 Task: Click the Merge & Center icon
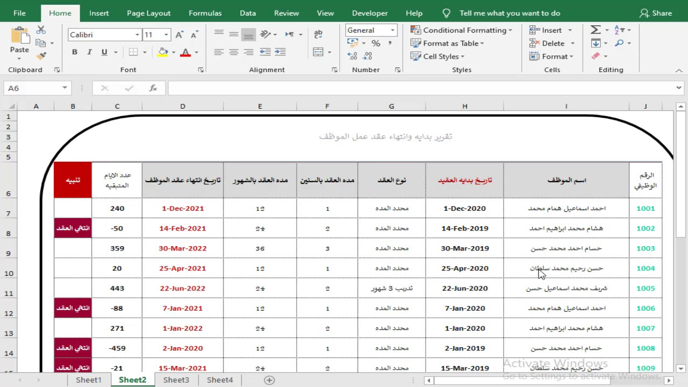click(x=318, y=52)
